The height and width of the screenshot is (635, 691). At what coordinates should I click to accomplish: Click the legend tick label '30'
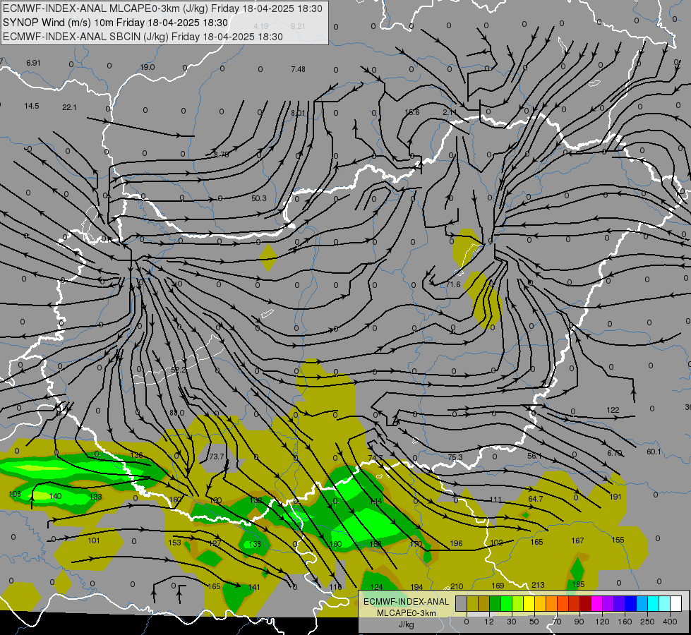coord(512,622)
